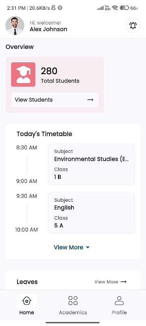Click the caret next to View More
Viewport: 146px width, 326px height.
[x=88, y=247]
